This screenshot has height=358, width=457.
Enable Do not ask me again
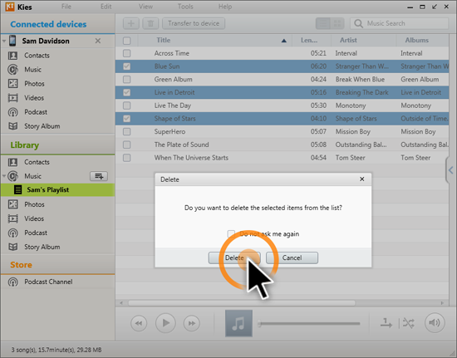click(x=231, y=233)
